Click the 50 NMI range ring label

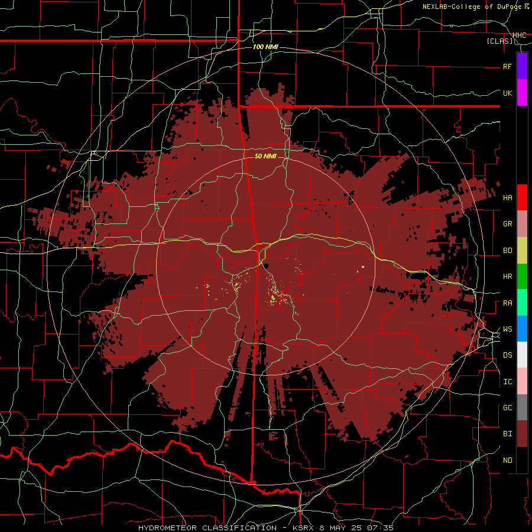[x=265, y=156]
